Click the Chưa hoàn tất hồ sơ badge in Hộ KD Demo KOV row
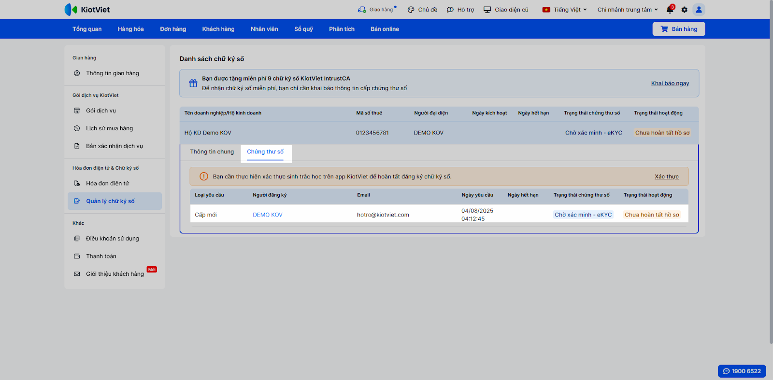The image size is (773, 380). [662, 133]
